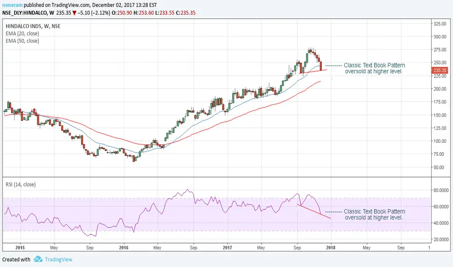Click the 2018 label on time axis
The image size is (453, 267).
[331, 248]
